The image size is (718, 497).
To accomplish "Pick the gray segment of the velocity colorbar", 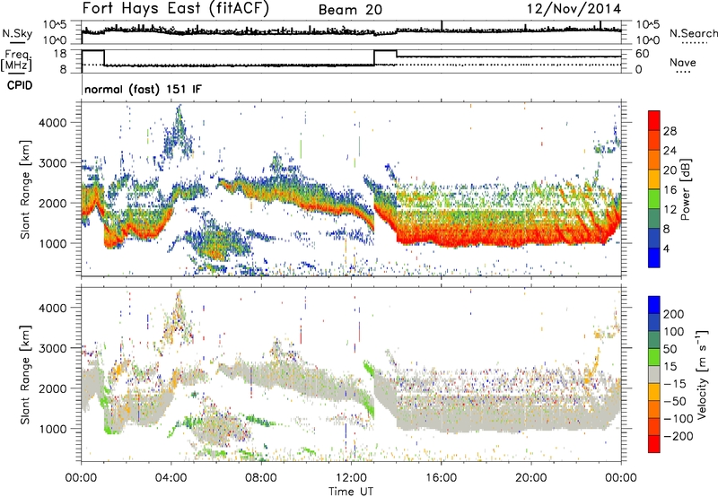I will click(654, 375).
